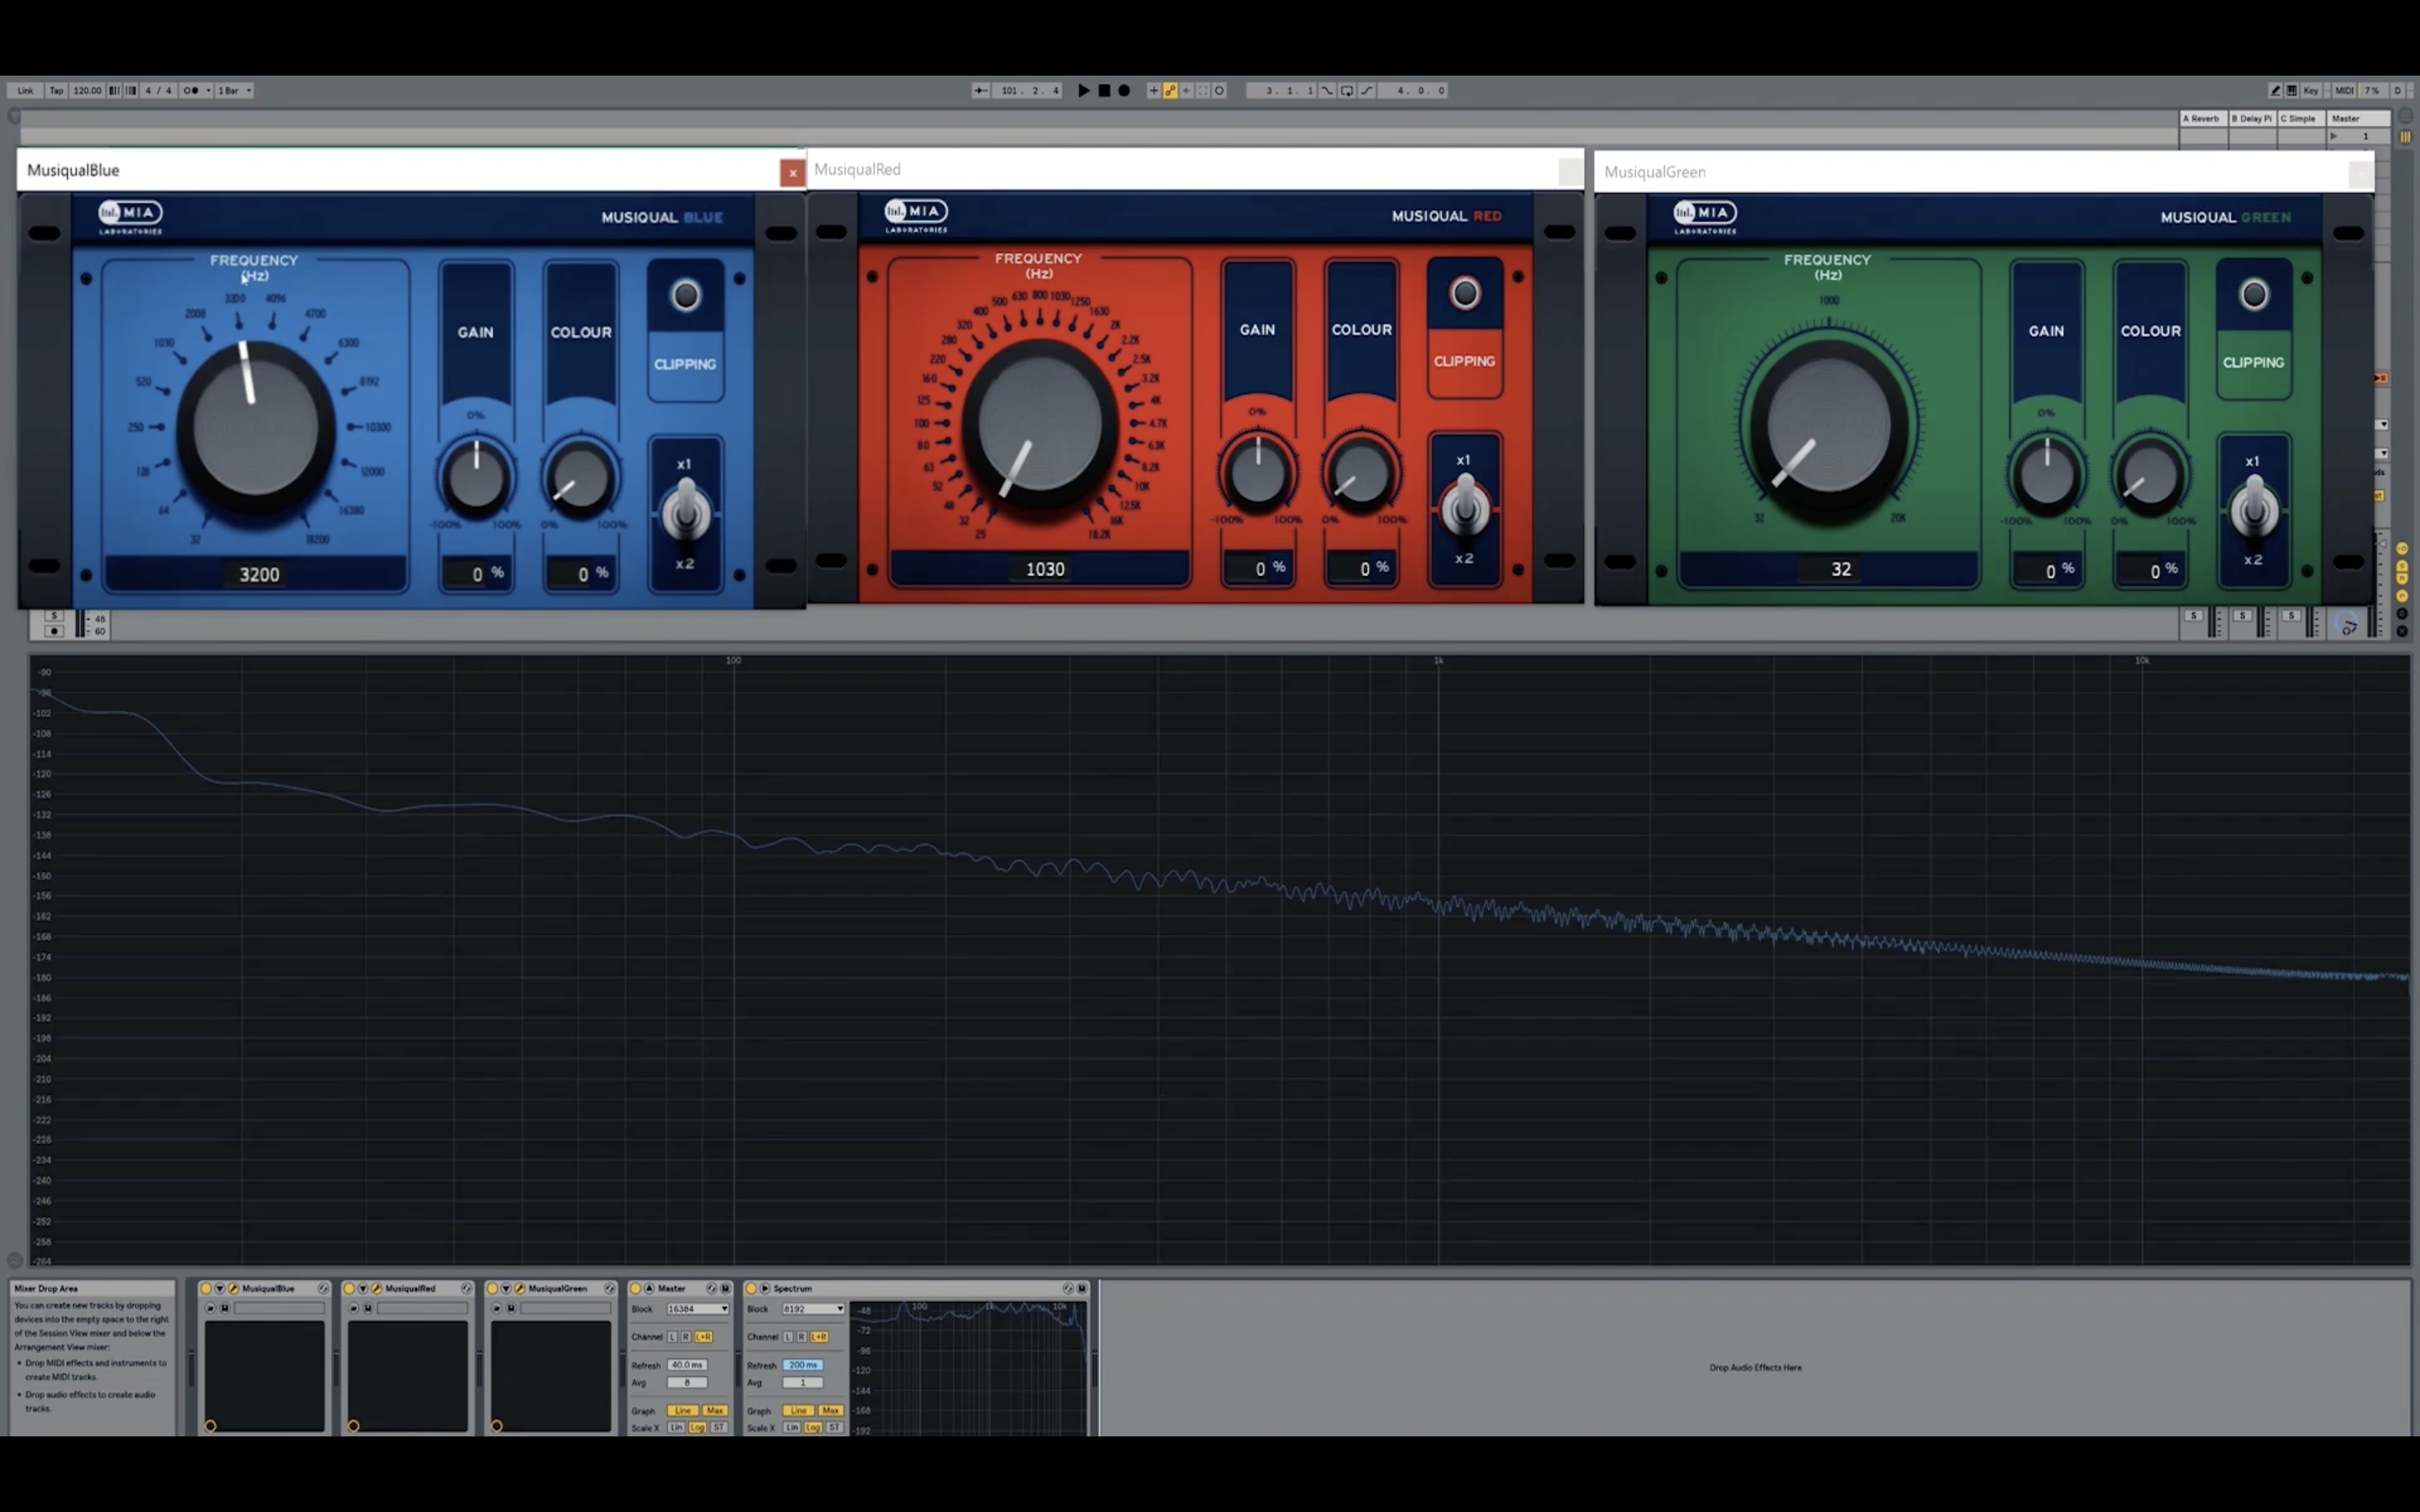Open the metronome settings dropdown arrow
2420x1512 pixels.
(208, 90)
